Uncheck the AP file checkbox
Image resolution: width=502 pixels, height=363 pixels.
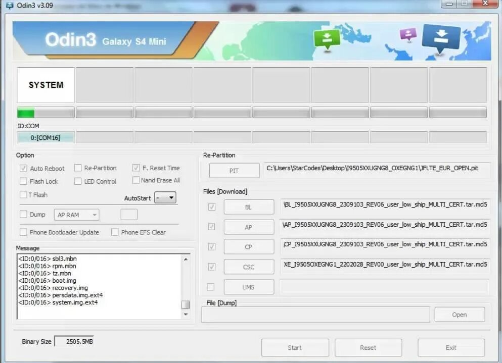pos(212,227)
